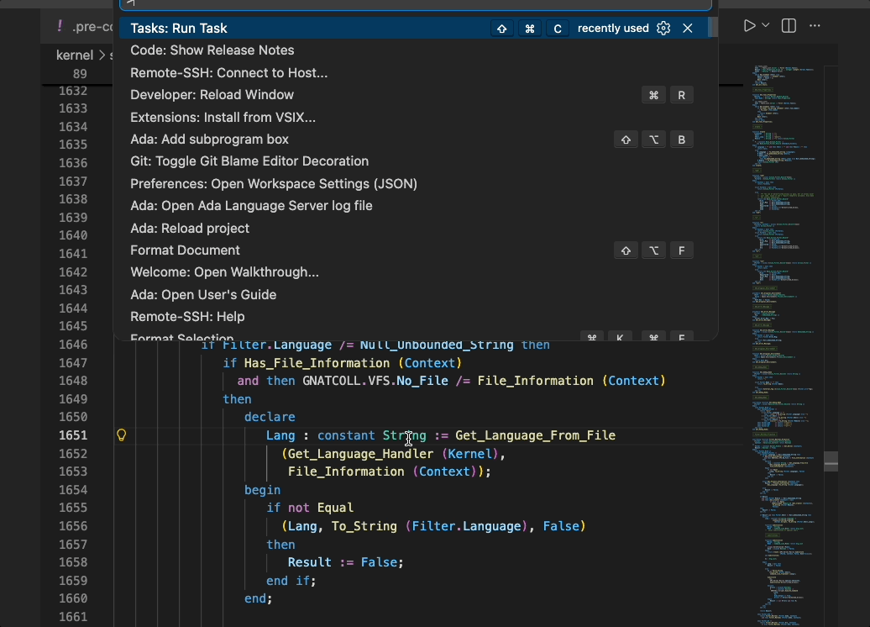Click the More Actions ellipsis icon

point(814,26)
